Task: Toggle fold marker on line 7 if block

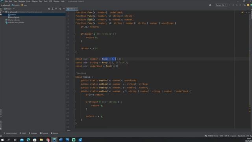Action: coord(74,34)
